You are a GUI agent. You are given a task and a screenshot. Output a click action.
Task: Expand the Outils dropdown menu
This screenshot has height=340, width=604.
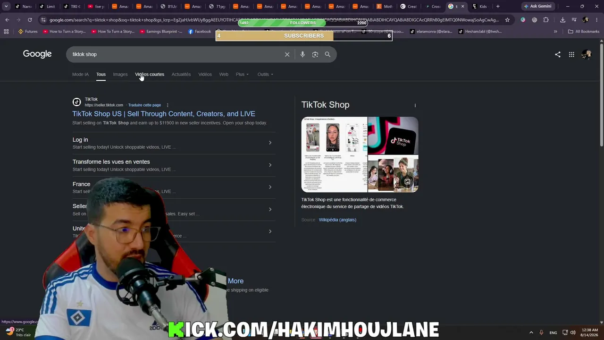265,74
